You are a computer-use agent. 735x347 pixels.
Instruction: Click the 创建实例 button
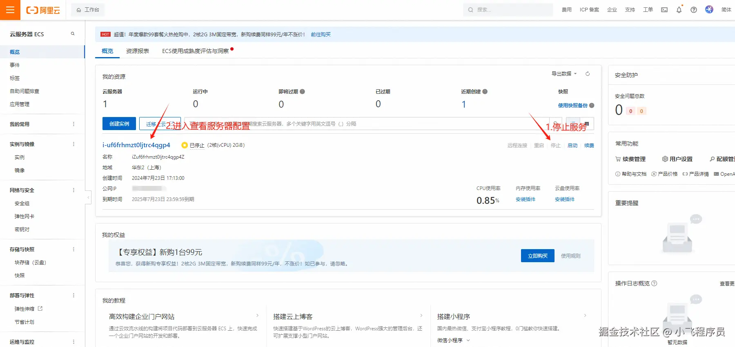(119, 124)
